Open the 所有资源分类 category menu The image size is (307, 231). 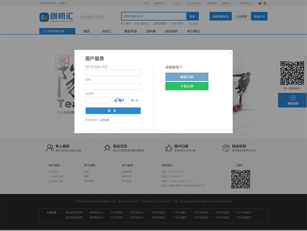pyautogui.click(x=57, y=31)
